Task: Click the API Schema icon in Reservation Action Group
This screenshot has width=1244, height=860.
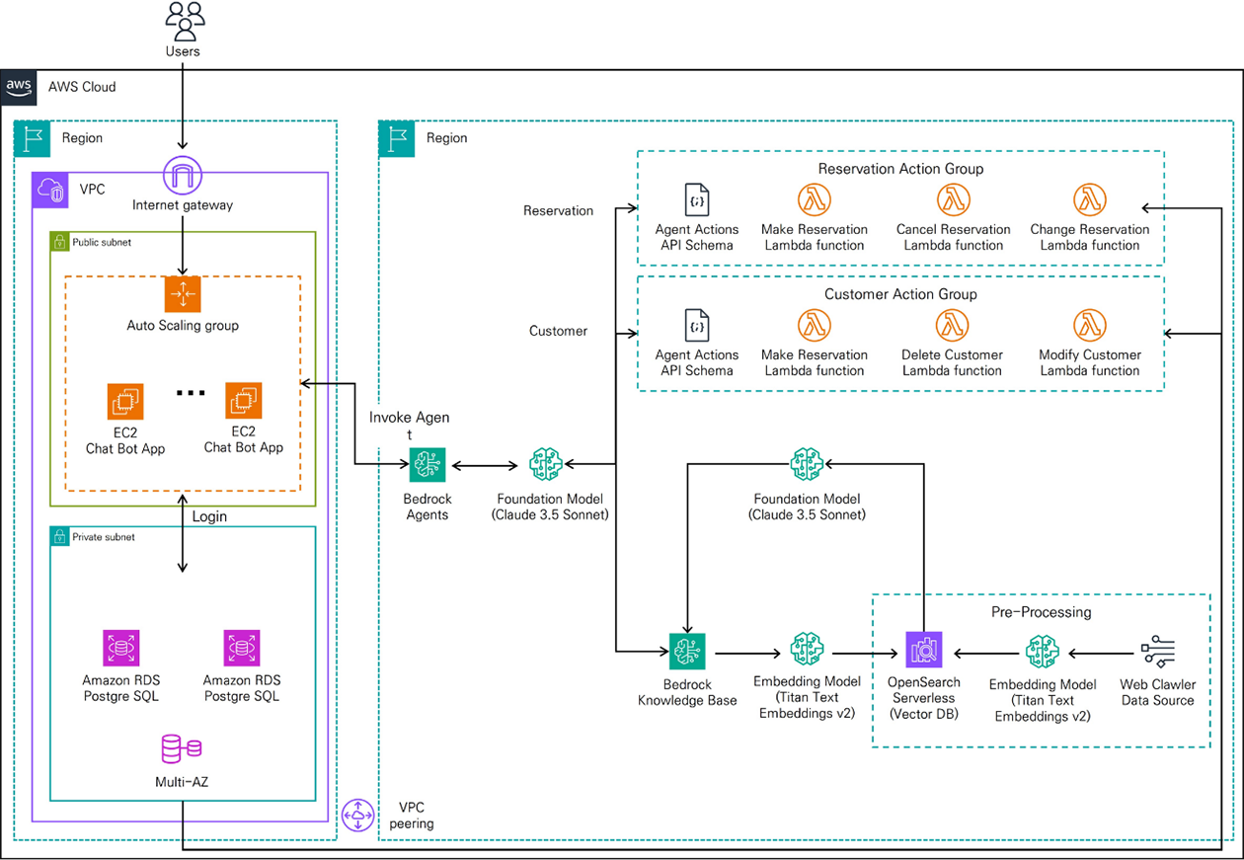Action: [x=697, y=199]
